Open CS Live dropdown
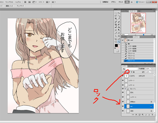 (x=140, y=2)
